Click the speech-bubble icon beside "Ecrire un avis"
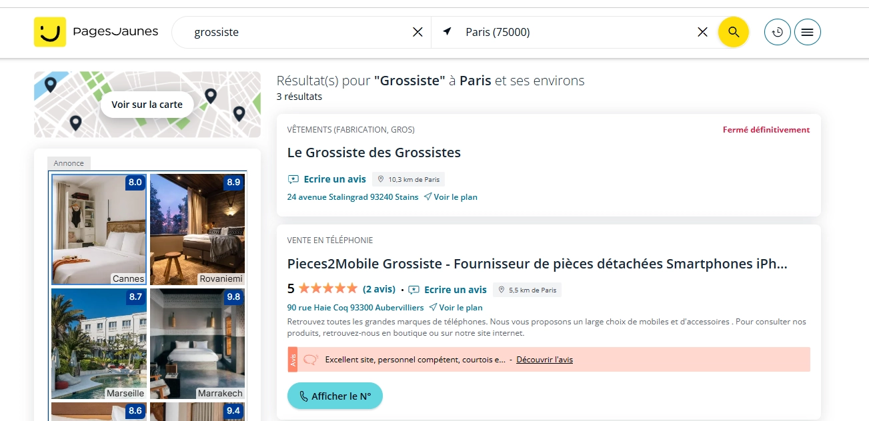This screenshot has height=421, width=869. pyautogui.click(x=292, y=179)
